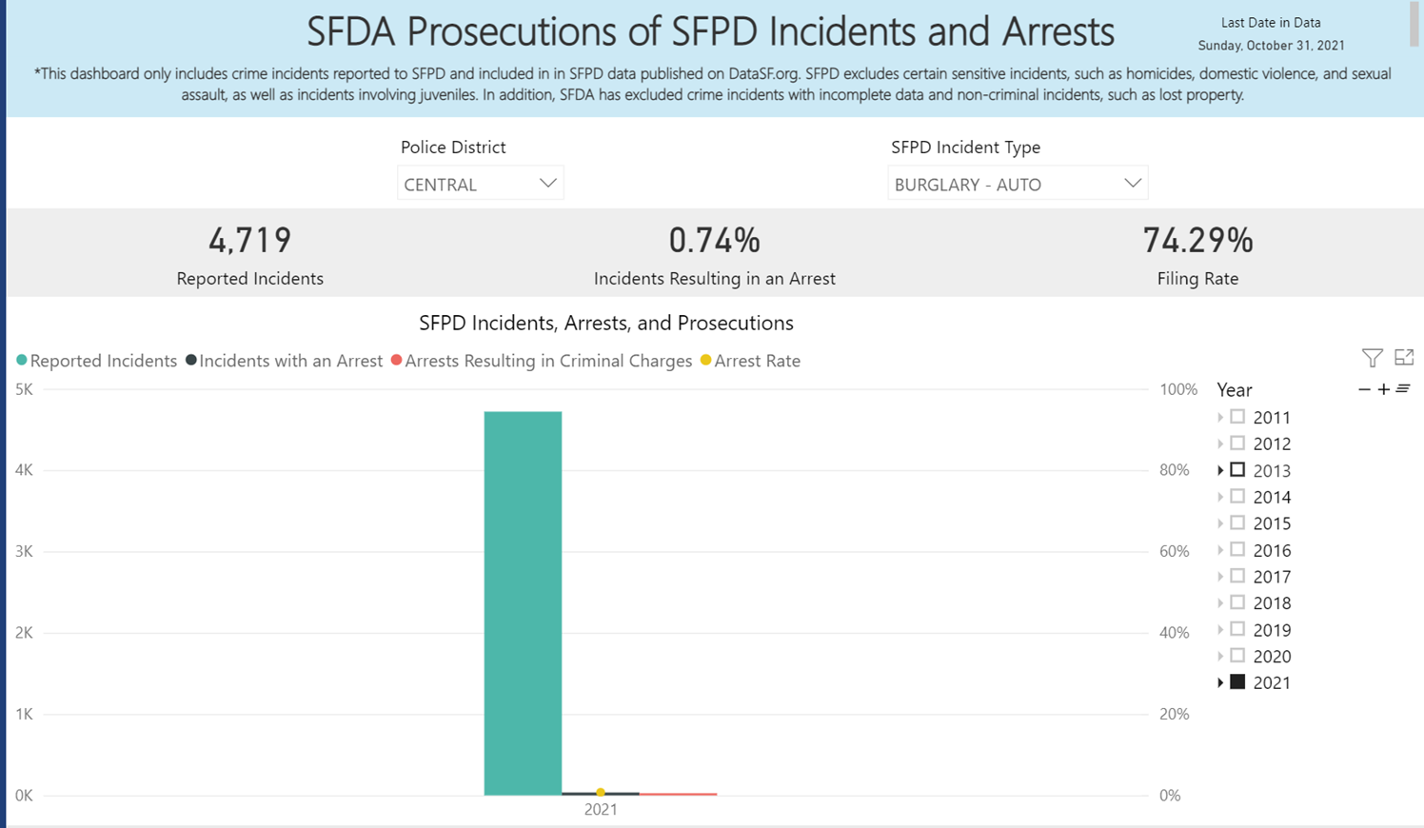
Task: Click the Filing Rate card label
Action: point(1197,279)
